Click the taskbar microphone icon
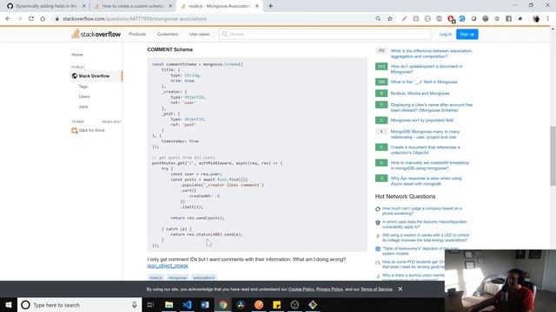Screen dimensions: 556x312 (x=134, y=304)
